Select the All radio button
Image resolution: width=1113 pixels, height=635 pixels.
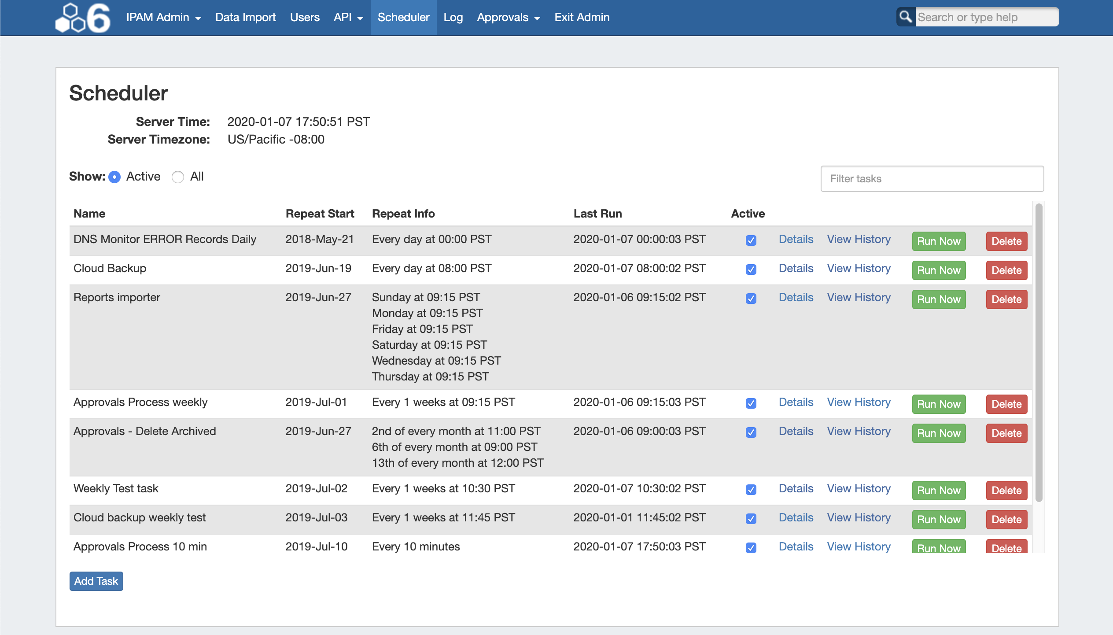click(178, 177)
